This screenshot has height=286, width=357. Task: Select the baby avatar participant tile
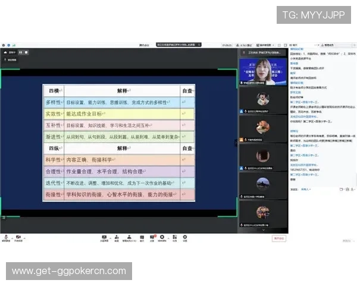tap(263, 100)
